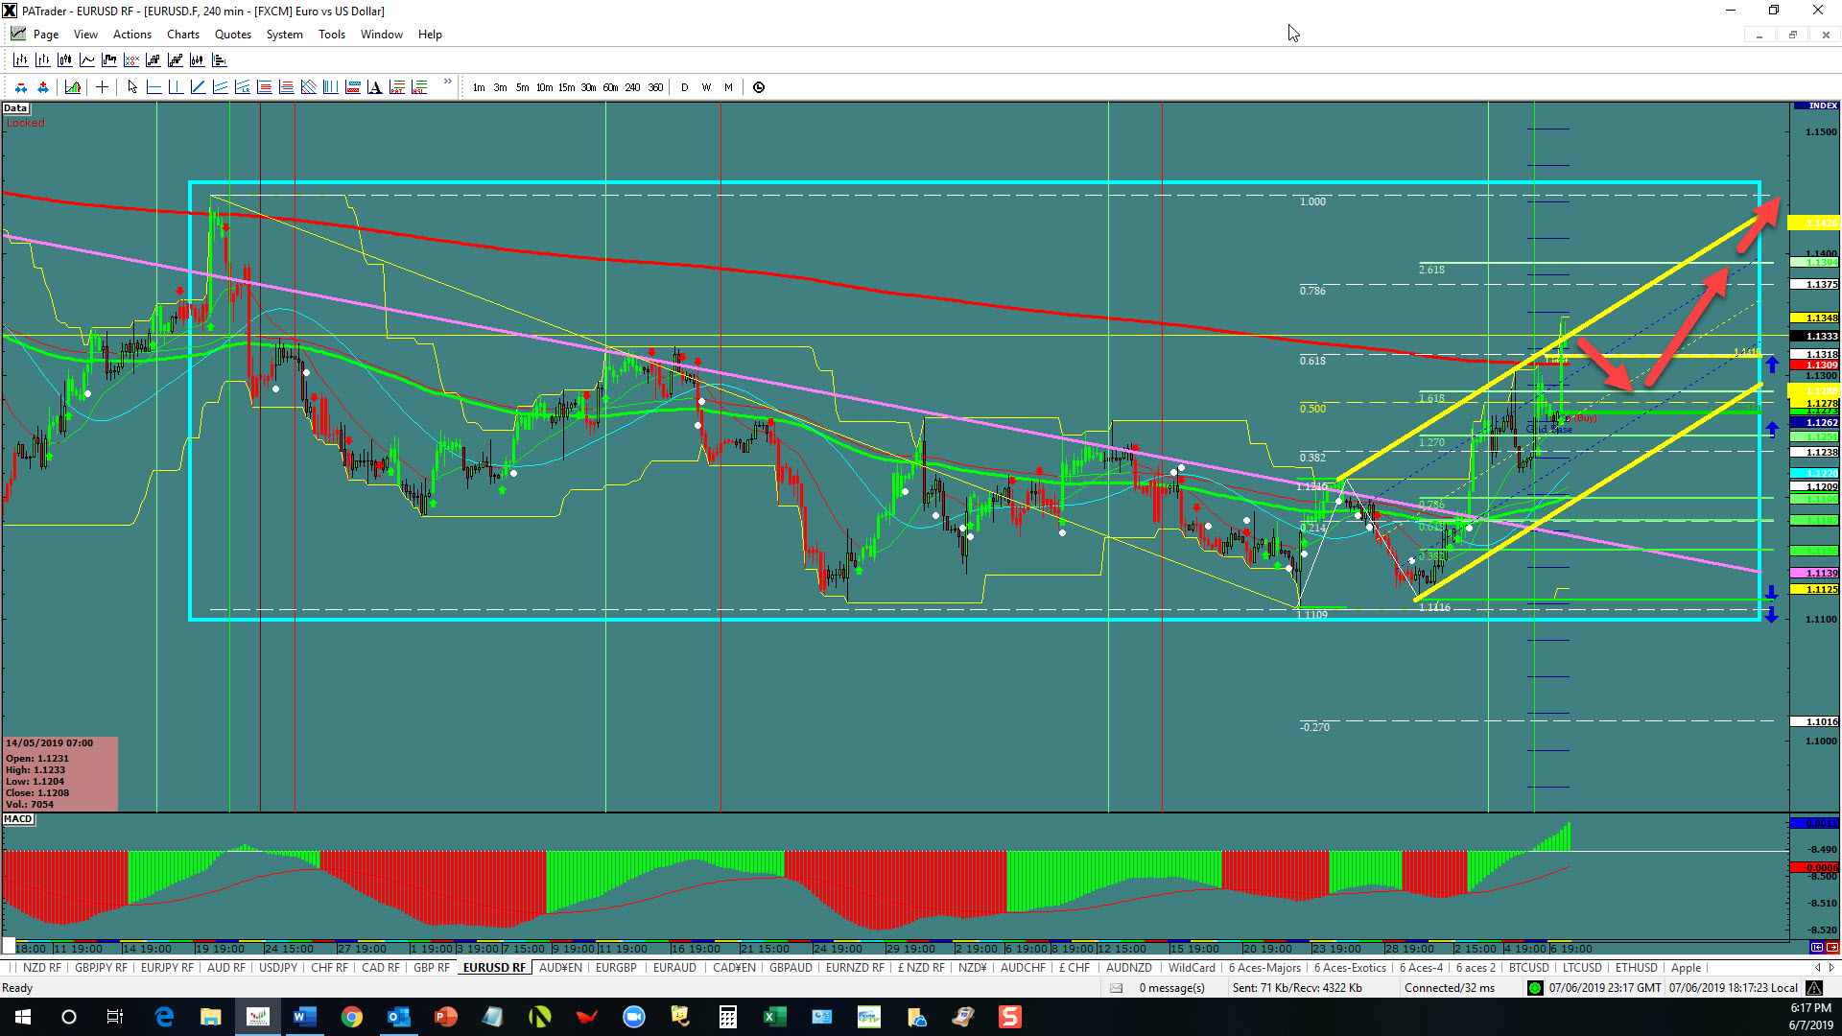Open the Charts menu
Image resolution: width=1842 pixels, height=1036 pixels.
183,35
